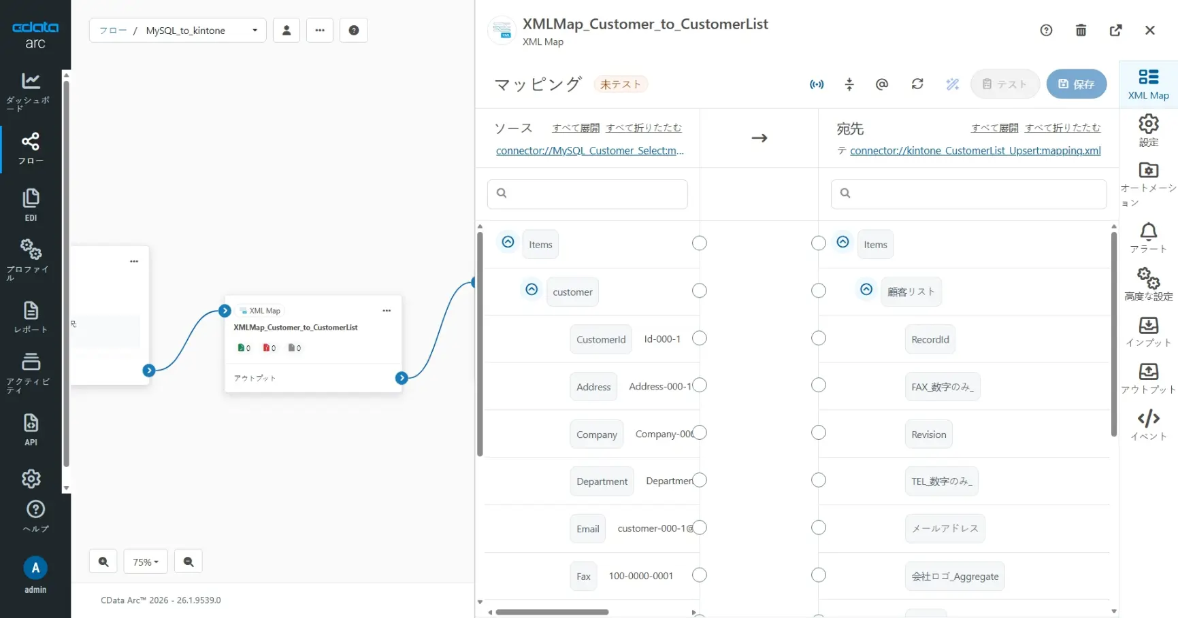Open the EDI sidebar section

click(31, 205)
